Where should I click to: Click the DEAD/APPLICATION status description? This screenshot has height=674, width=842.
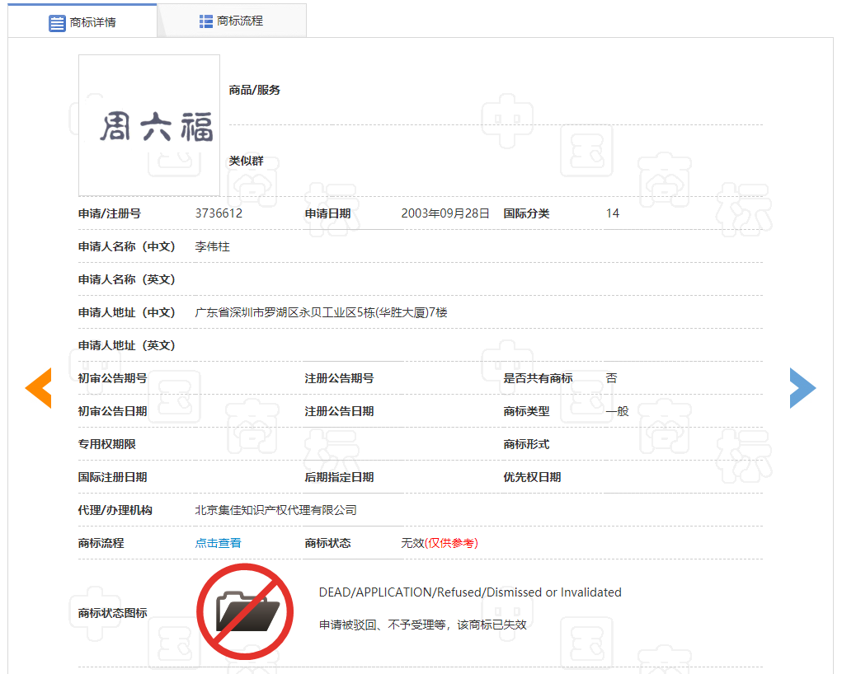click(470, 592)
